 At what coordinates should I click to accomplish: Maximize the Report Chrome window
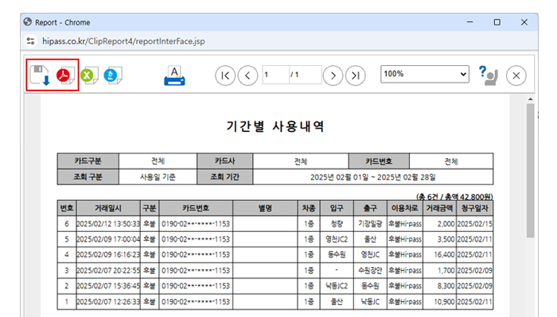(x=497, y=22)
